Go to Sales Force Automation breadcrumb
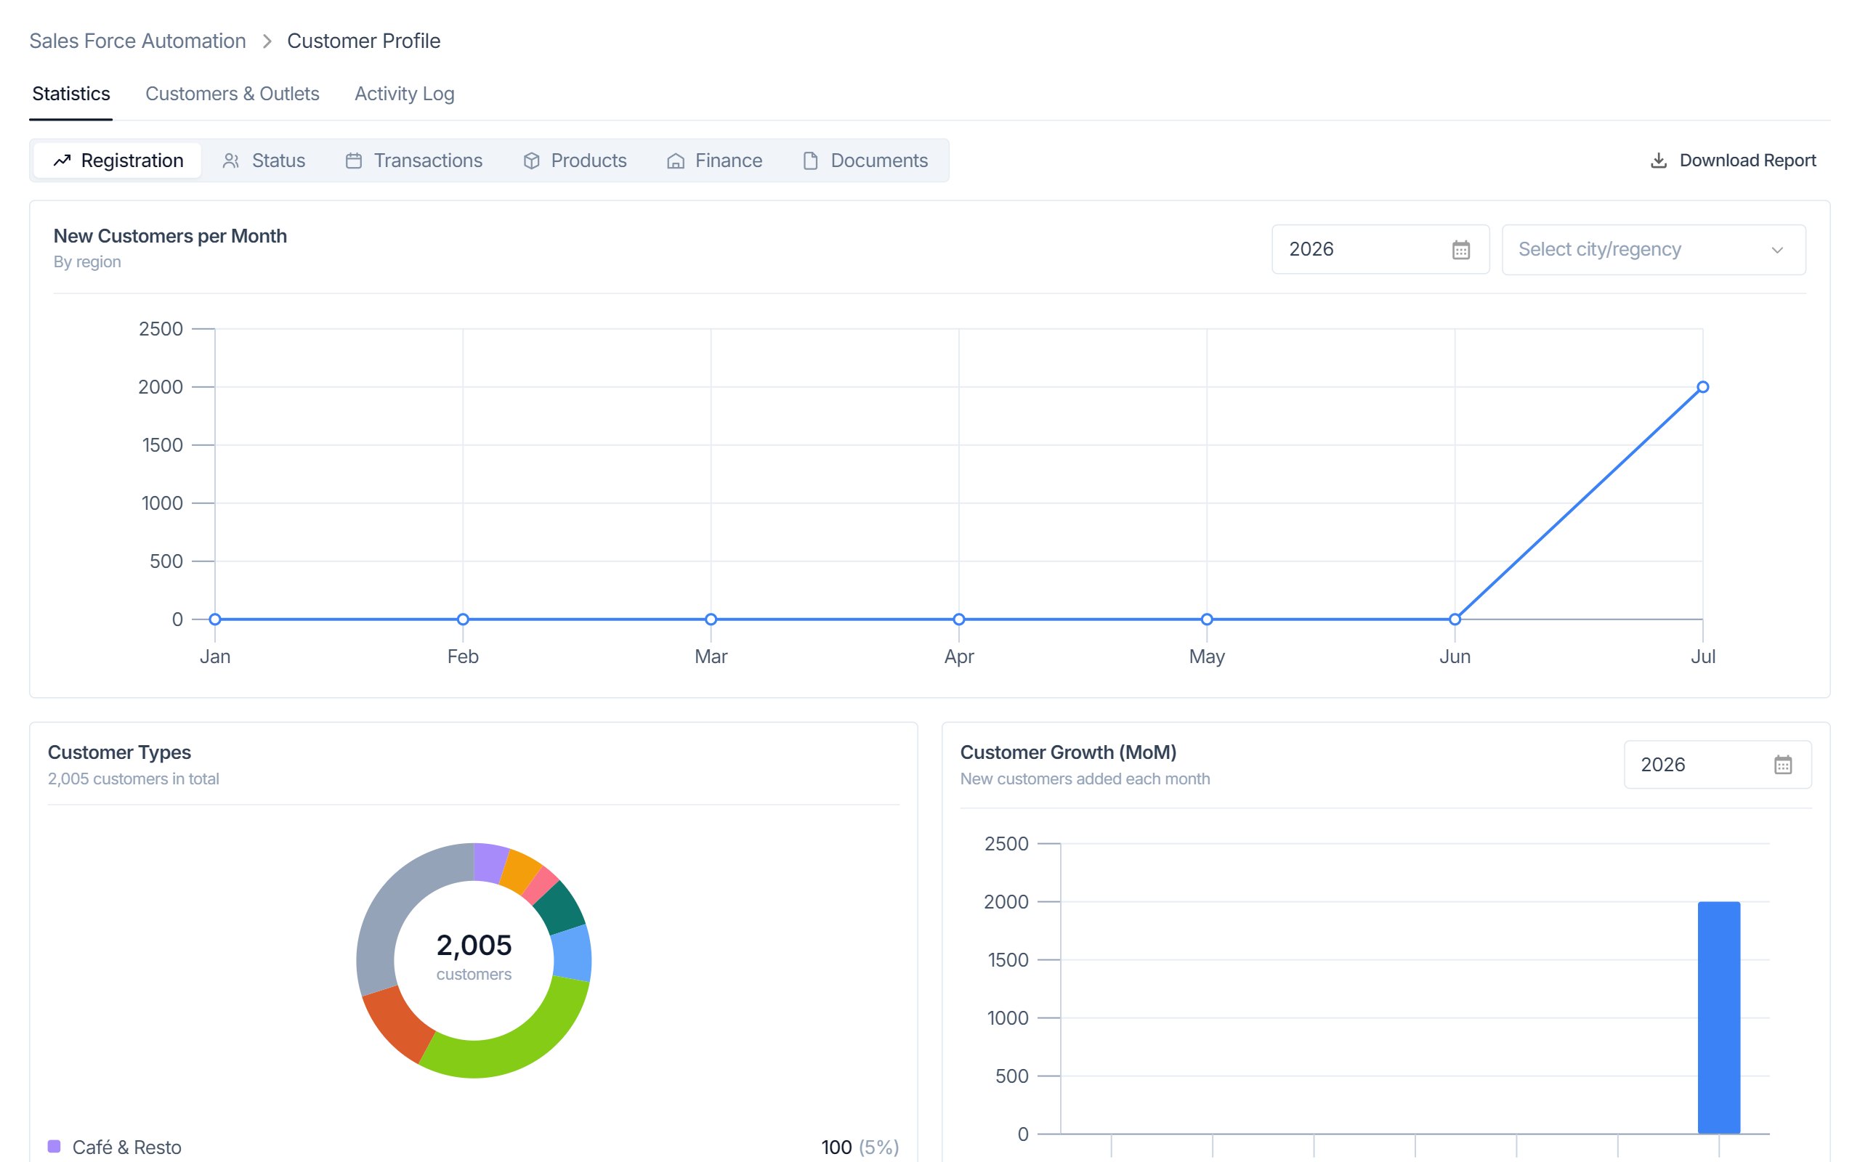The height and width of the screenshot is (1162, 1860). coord(137,41)
